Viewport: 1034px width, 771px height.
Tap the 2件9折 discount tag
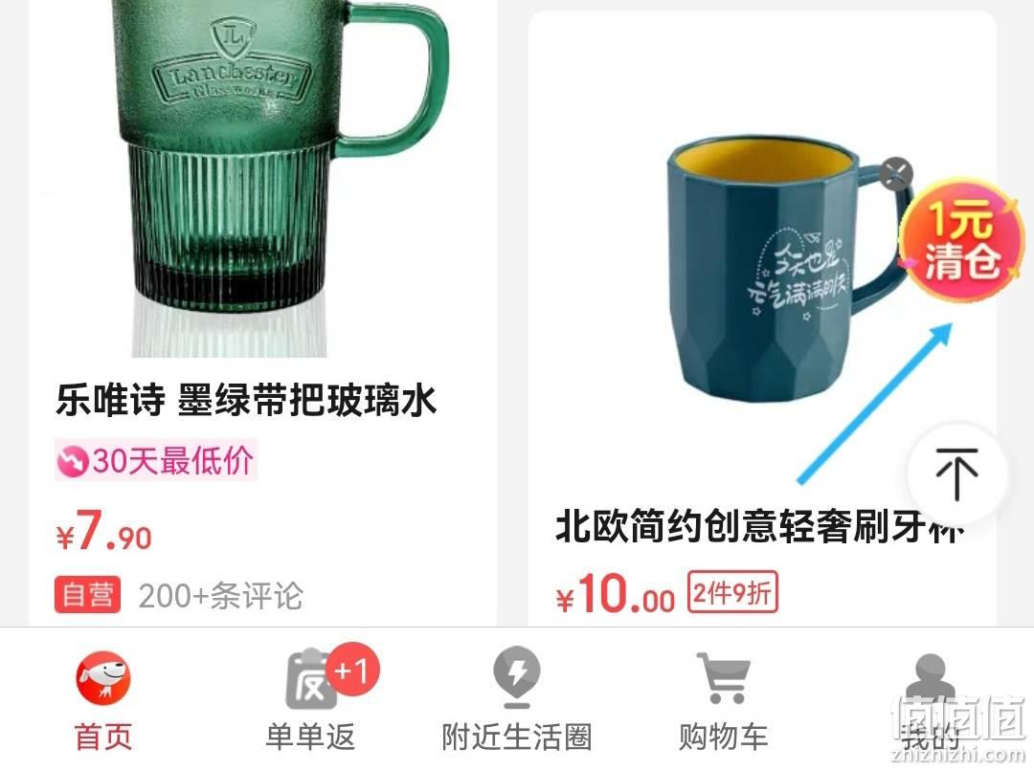pos(732,592)
